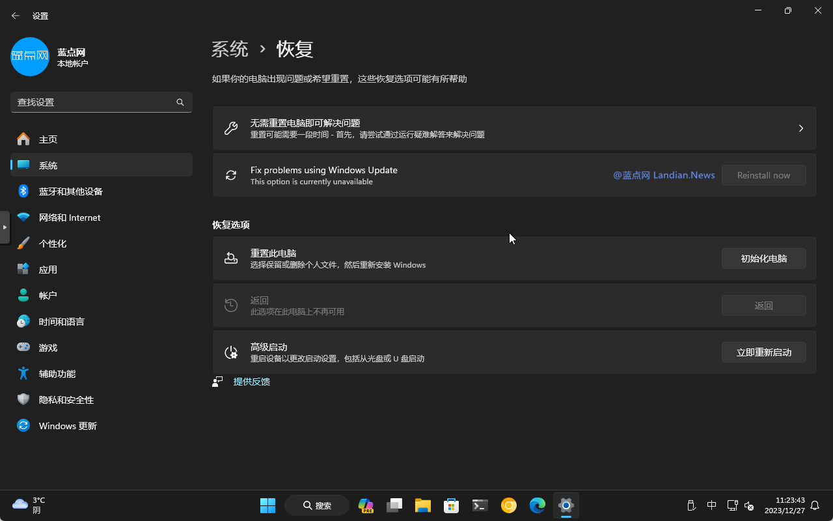Select 网络和 Internet in the sidebar
The height and width of the screenshot is (521, 833).
69,218
